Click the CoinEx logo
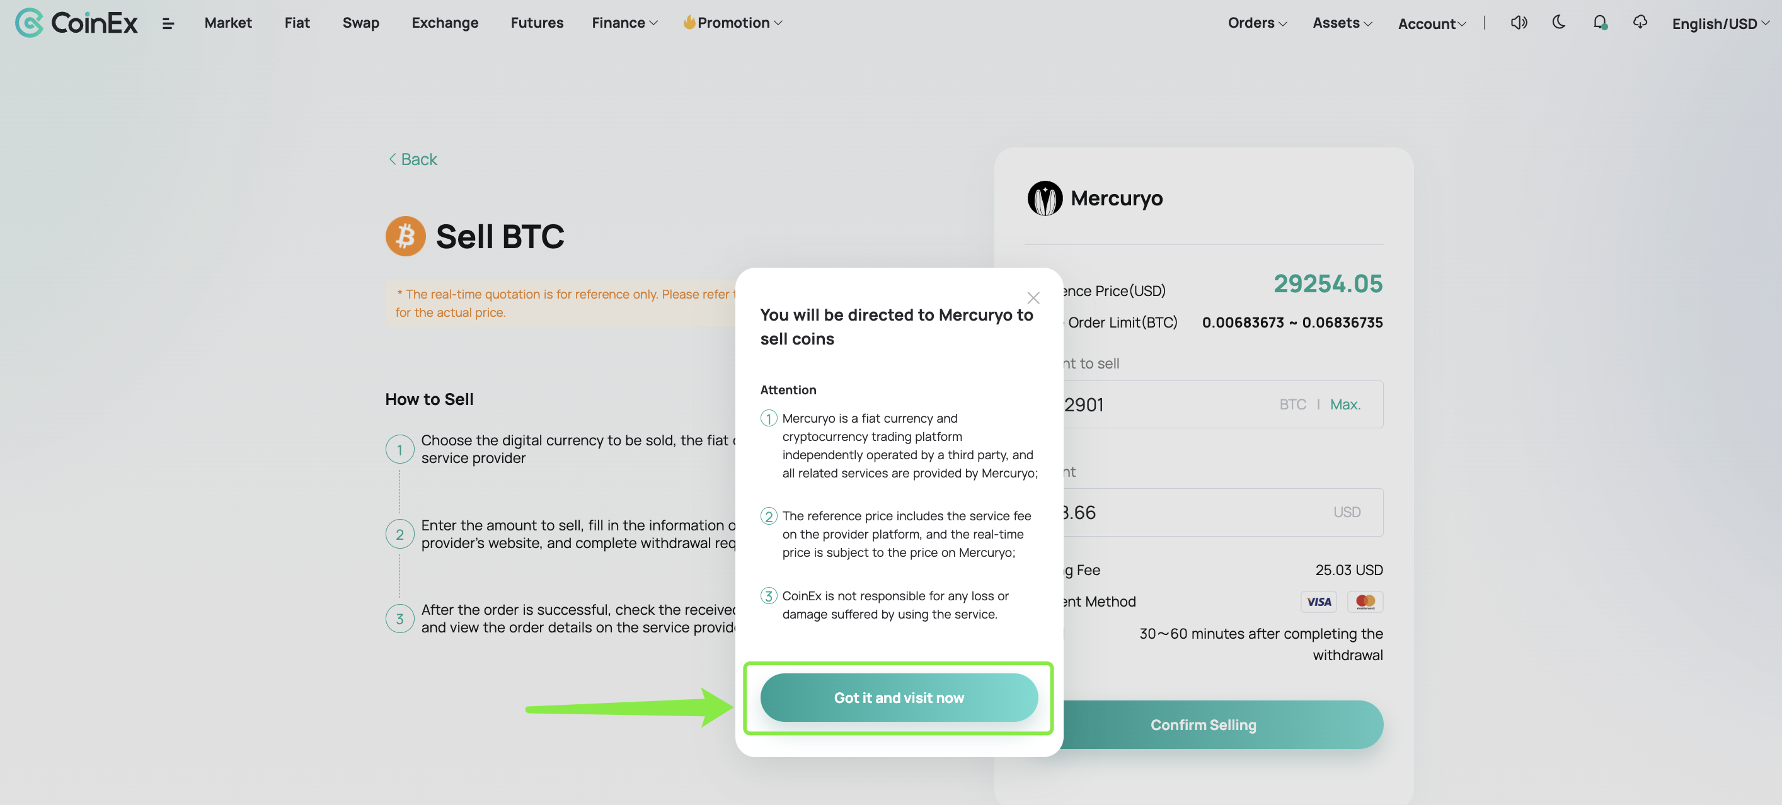Viewport: 1782px width, 805px height. 76,23
